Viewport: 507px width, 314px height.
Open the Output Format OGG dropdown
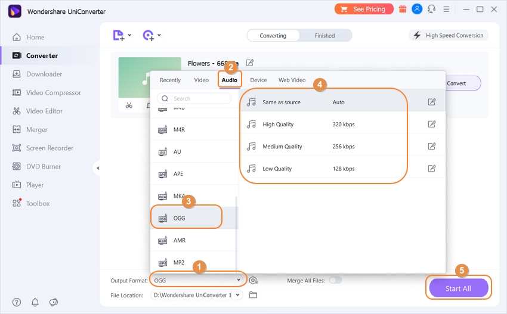click(197, 281)
